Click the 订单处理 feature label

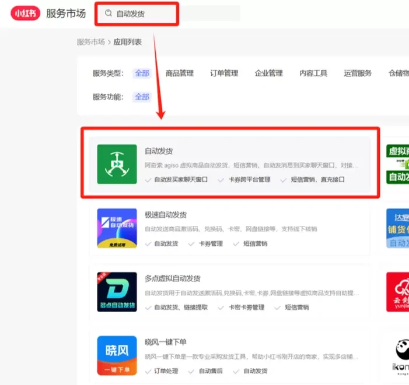pos(166,371)
